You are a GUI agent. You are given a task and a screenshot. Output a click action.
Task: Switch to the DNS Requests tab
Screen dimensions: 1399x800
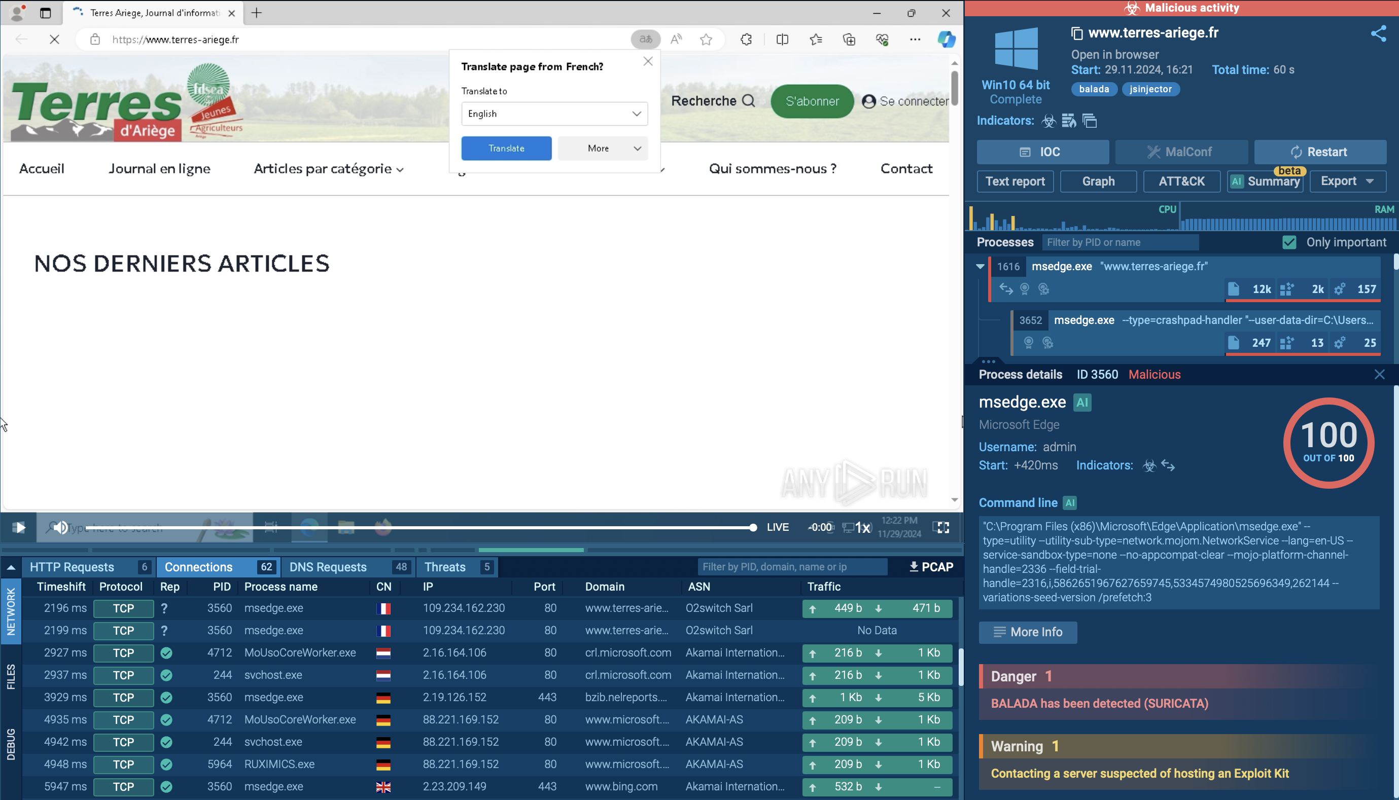[x=348, y=567]
